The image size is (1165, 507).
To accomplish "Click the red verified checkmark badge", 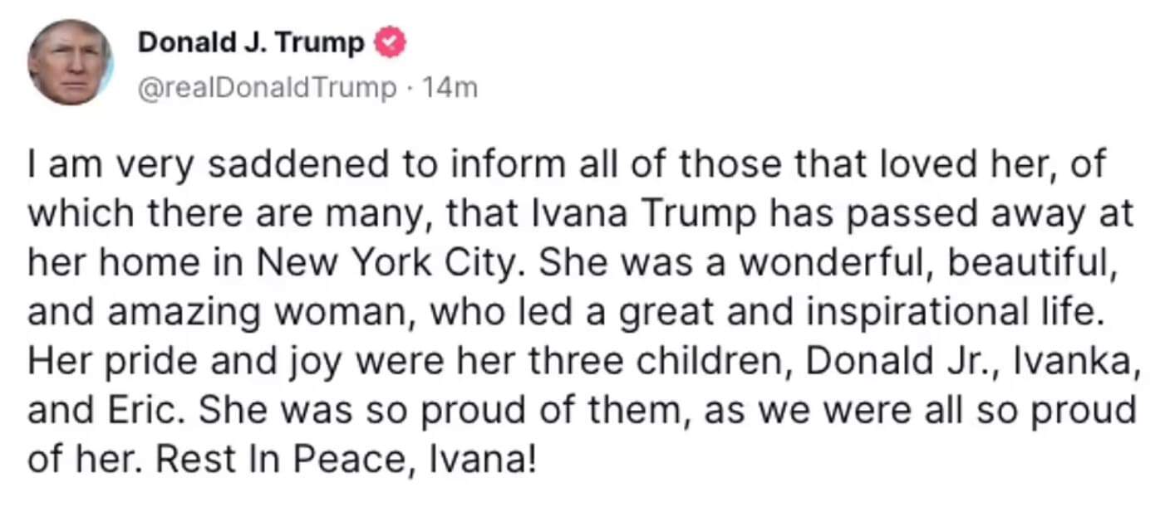I will tap(392, 42).
